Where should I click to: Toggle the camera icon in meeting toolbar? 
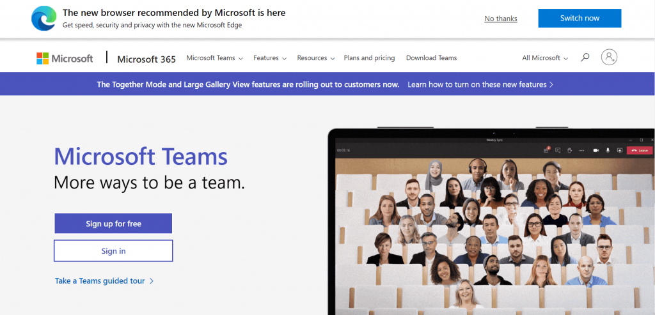tap(596, 150)
